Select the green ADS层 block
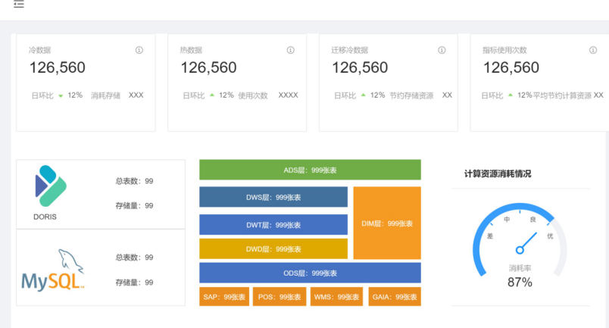This screenshot has width=609, height=328. point(310,170)
